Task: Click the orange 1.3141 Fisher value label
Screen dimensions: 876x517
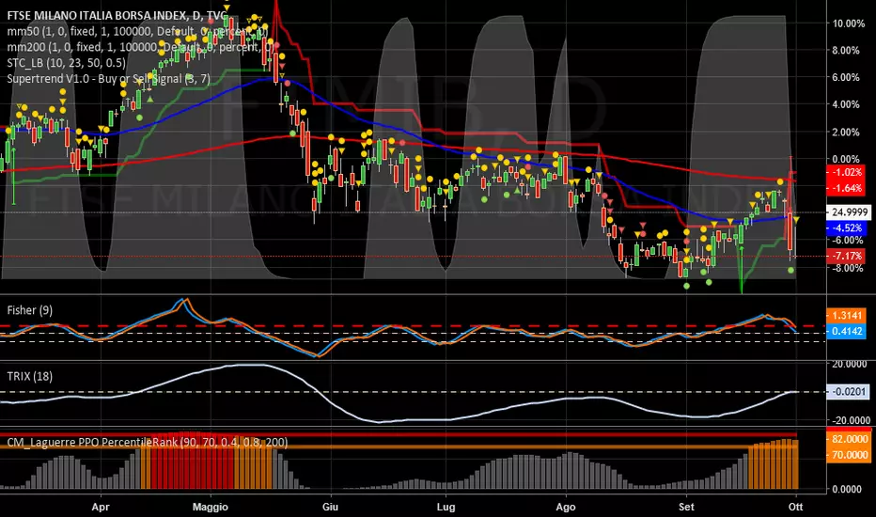Action: coord(847,316)
